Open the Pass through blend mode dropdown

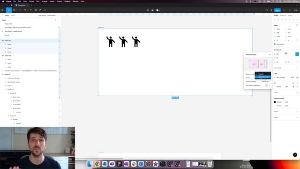click(281, 77)
